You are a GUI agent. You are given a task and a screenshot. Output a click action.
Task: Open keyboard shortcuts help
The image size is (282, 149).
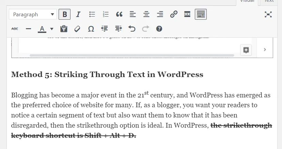[159, 29]
